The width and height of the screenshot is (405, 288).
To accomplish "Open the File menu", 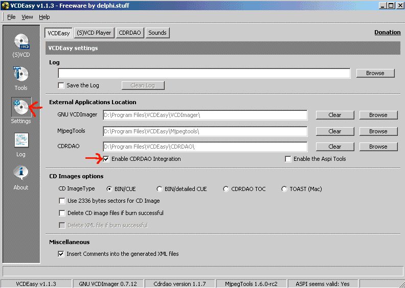I will pyautogui.click(x=11, y=17).
